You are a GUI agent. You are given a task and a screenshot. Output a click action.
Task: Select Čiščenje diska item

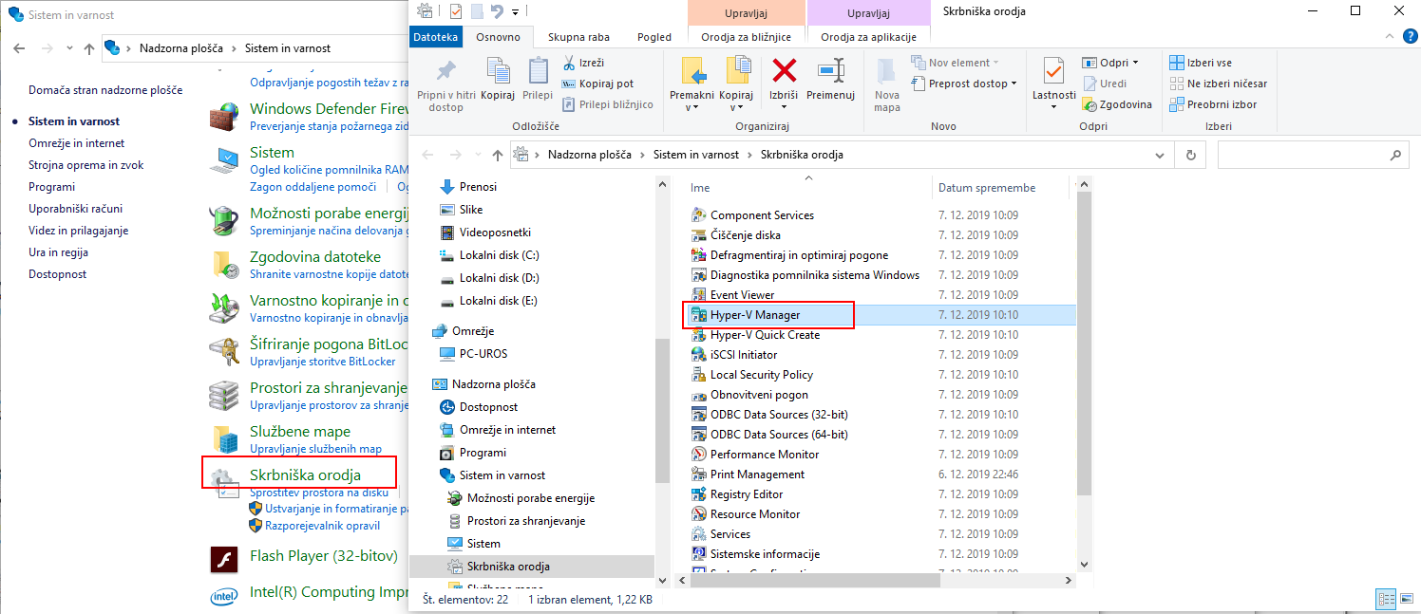click(746, 235)
